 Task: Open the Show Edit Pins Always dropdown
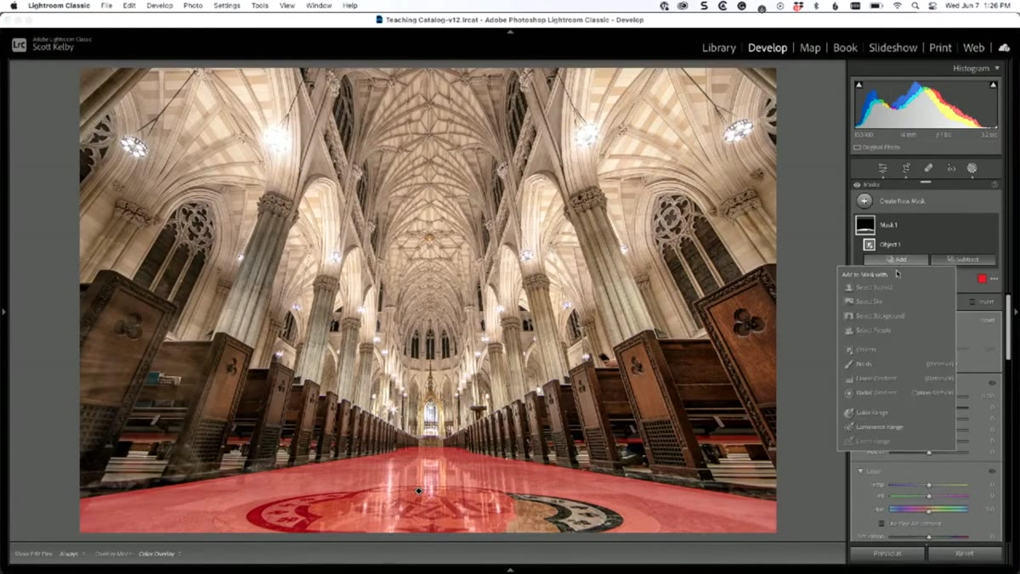click(72, 554)
